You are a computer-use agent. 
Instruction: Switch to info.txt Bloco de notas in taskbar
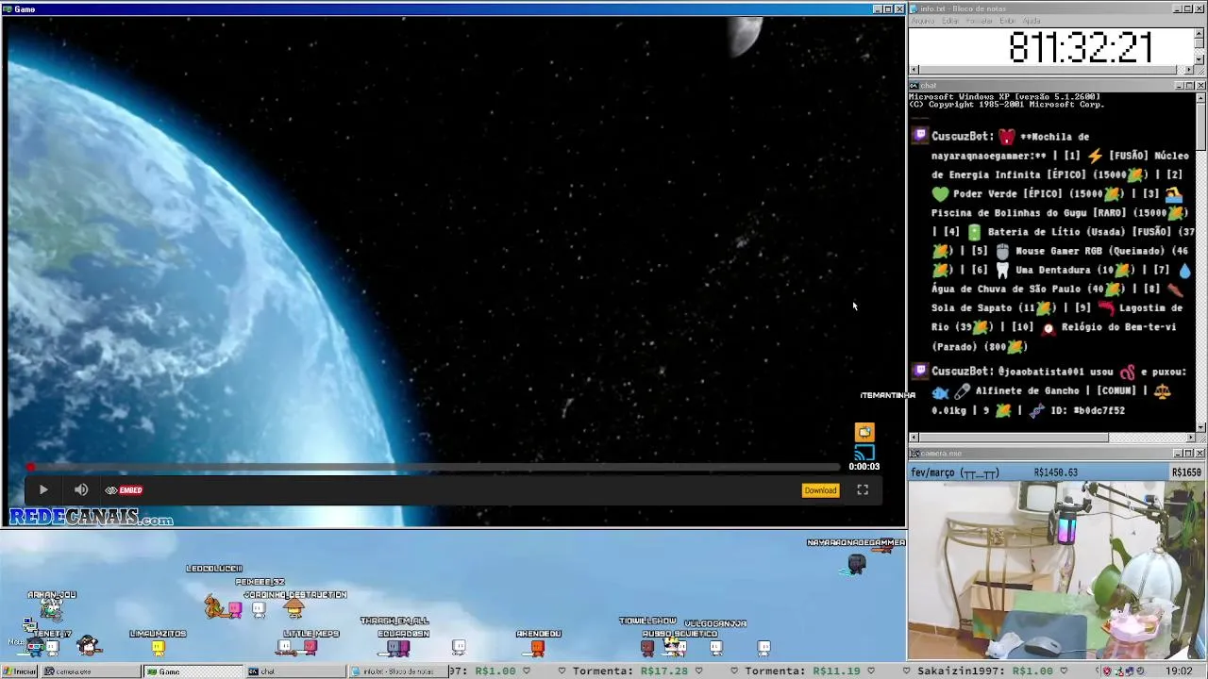396,671
